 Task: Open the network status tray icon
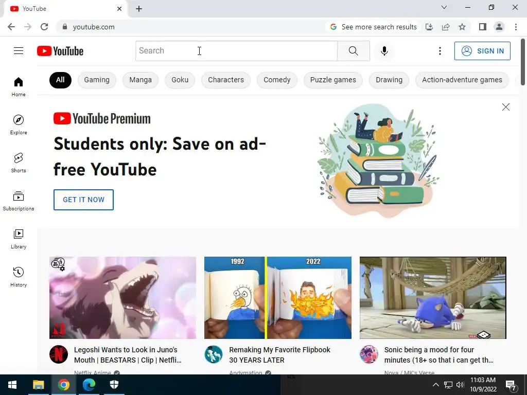point(448,385)
